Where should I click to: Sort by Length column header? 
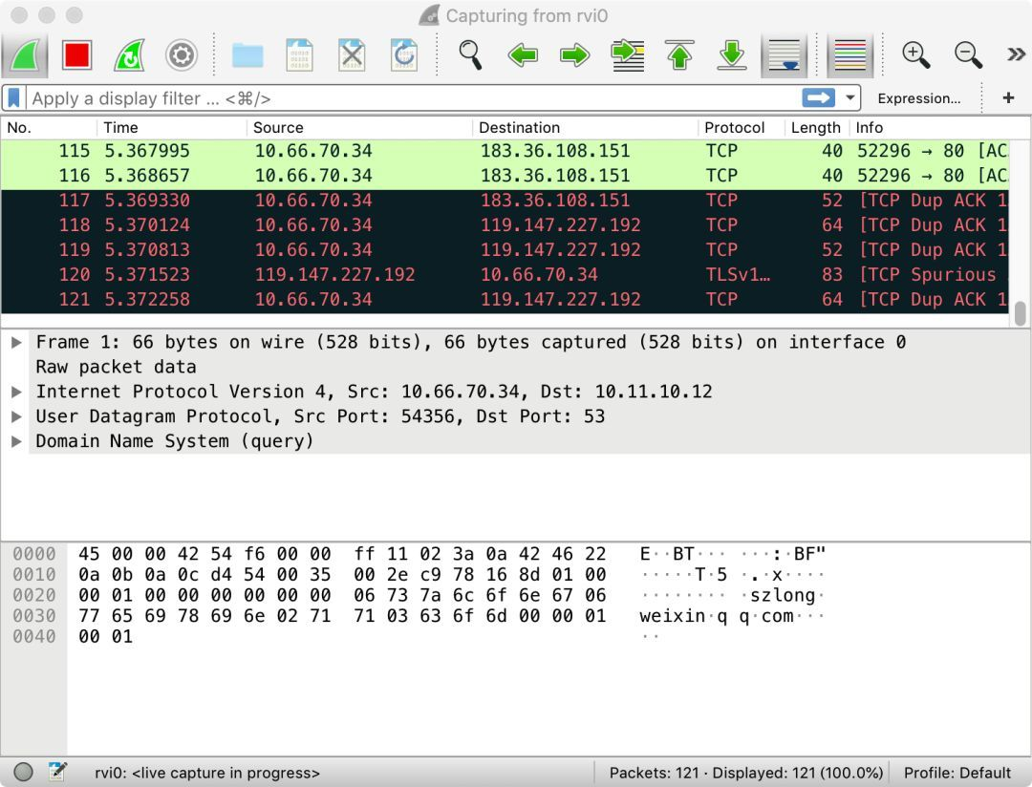point(817,128)
